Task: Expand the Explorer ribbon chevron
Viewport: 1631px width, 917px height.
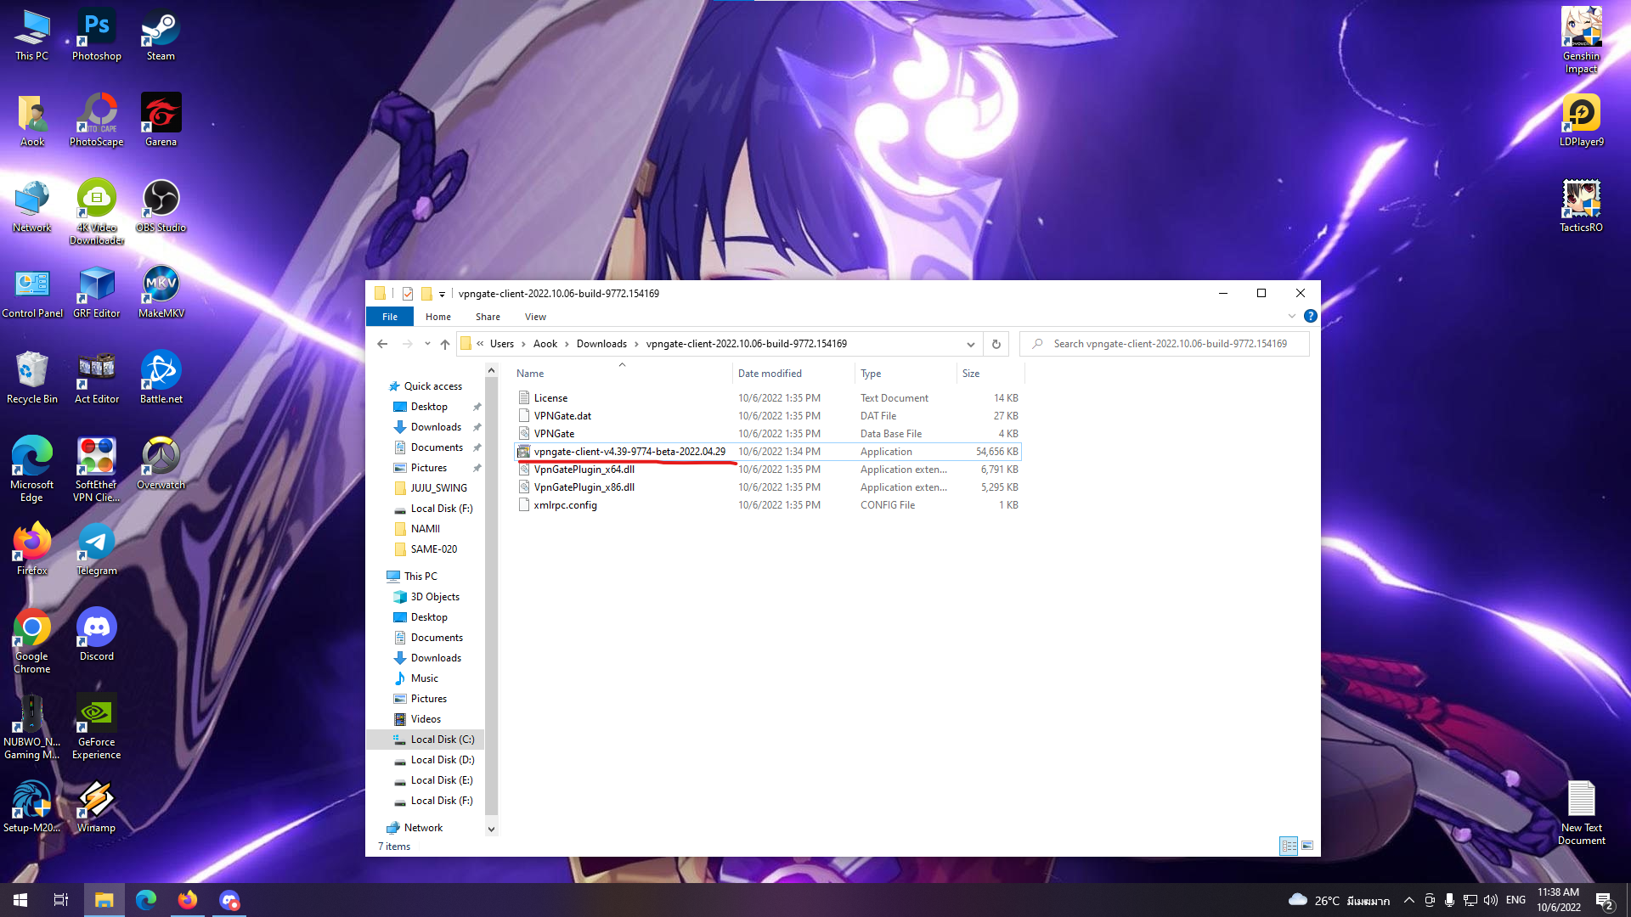Action: pos(1291,316)
